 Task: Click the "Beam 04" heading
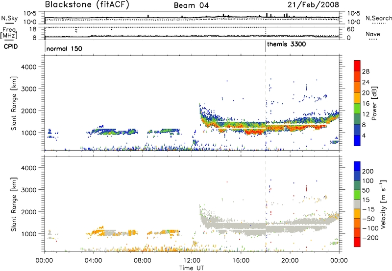pos(191,5)
